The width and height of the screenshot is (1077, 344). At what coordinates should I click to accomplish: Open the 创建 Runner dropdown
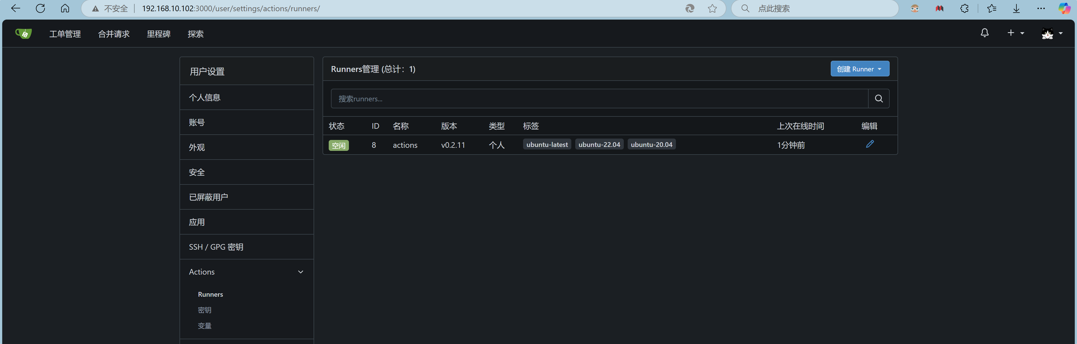[x=860, y=69]
